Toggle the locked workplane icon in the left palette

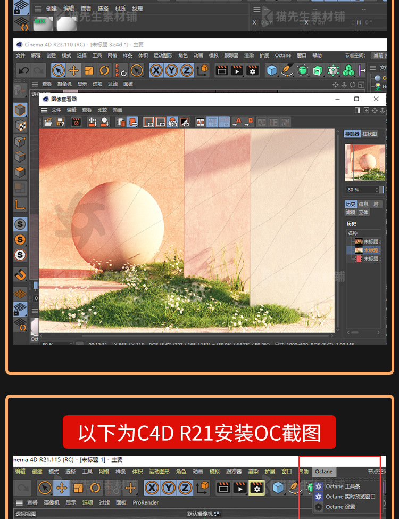click(20, 309)
